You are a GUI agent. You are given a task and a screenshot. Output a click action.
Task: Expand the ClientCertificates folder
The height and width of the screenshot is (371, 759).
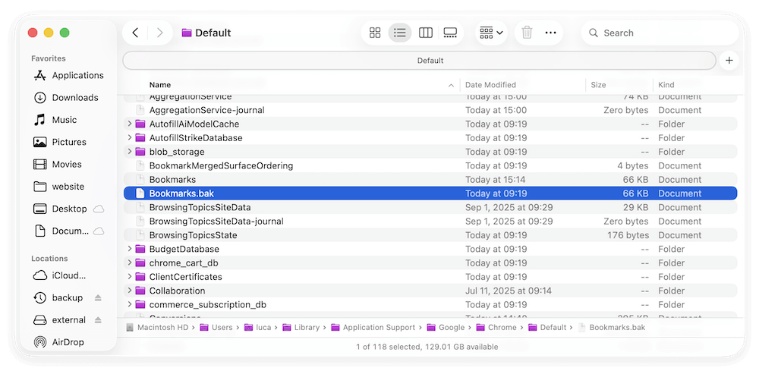129,277
